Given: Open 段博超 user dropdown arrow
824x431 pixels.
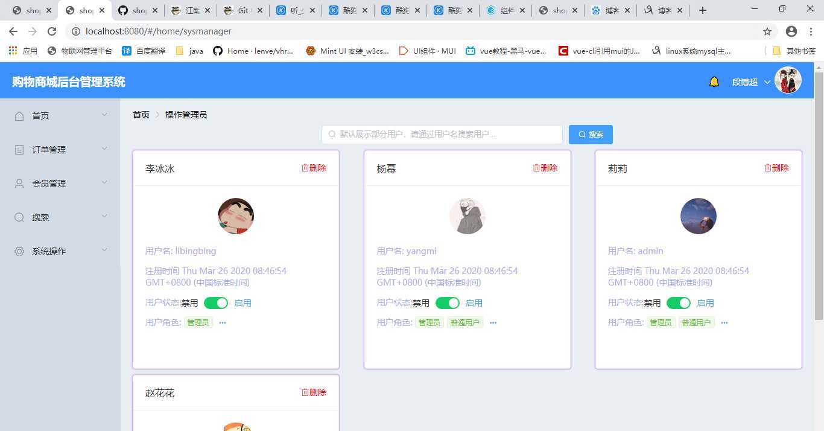Looking at the screenshot, I should point(767,82).
